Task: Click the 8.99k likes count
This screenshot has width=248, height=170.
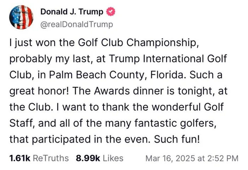Action: (88, 158)
